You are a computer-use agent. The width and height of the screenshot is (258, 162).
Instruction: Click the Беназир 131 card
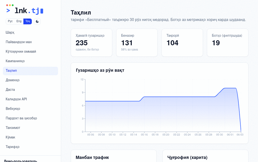137,43
